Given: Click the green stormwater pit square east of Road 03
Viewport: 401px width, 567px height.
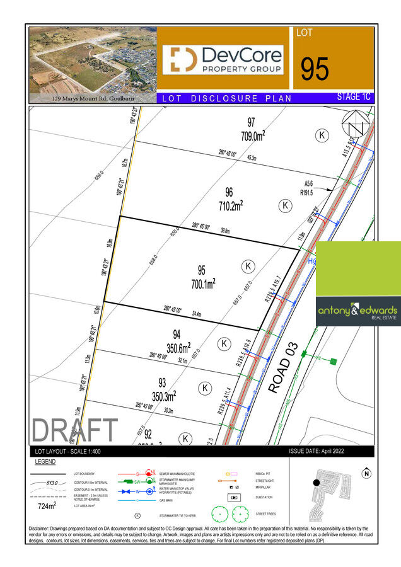Looking at the screenshot, I should 334,361.
